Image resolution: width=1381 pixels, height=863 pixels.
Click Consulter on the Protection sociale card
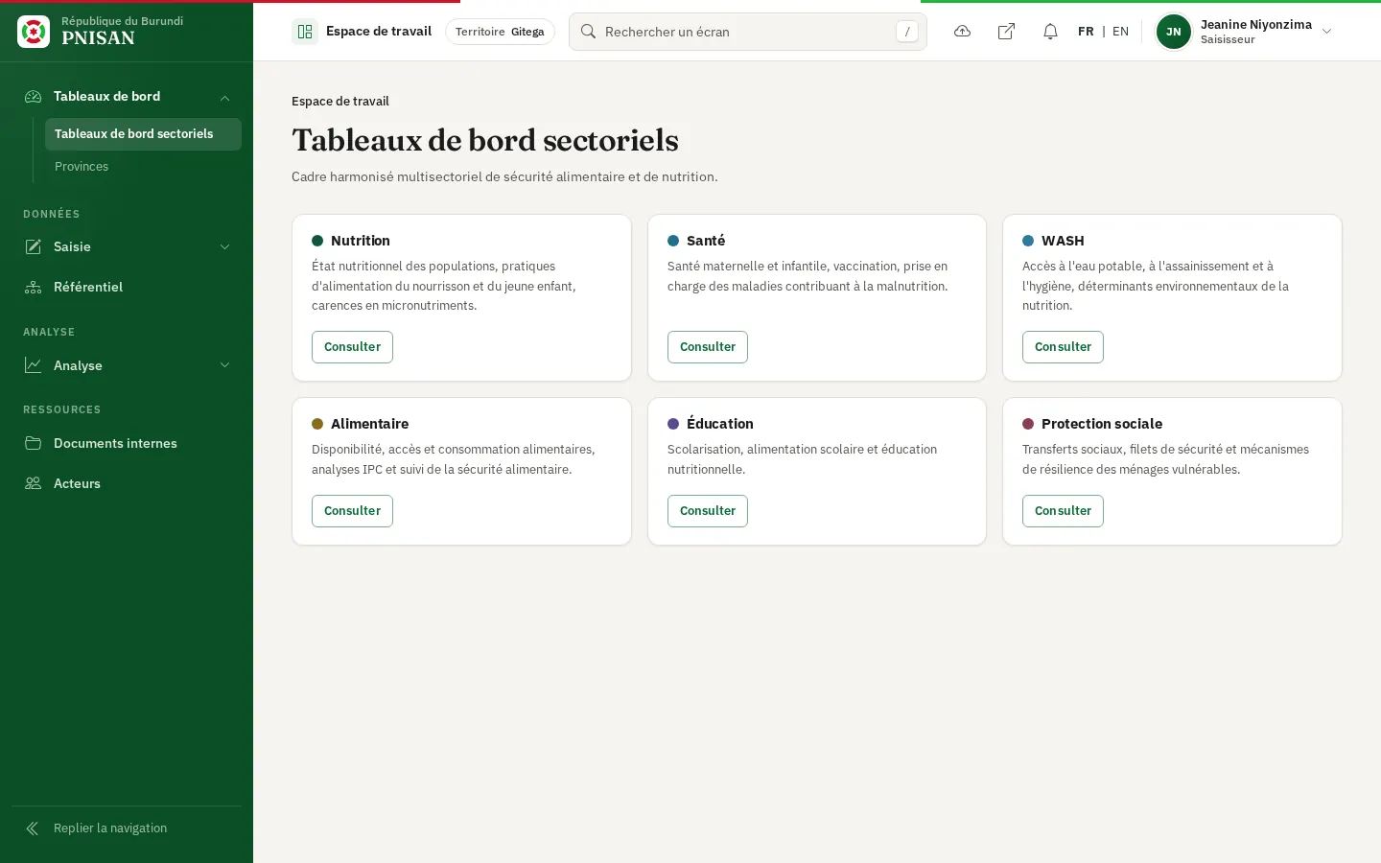click(1063, 511)
